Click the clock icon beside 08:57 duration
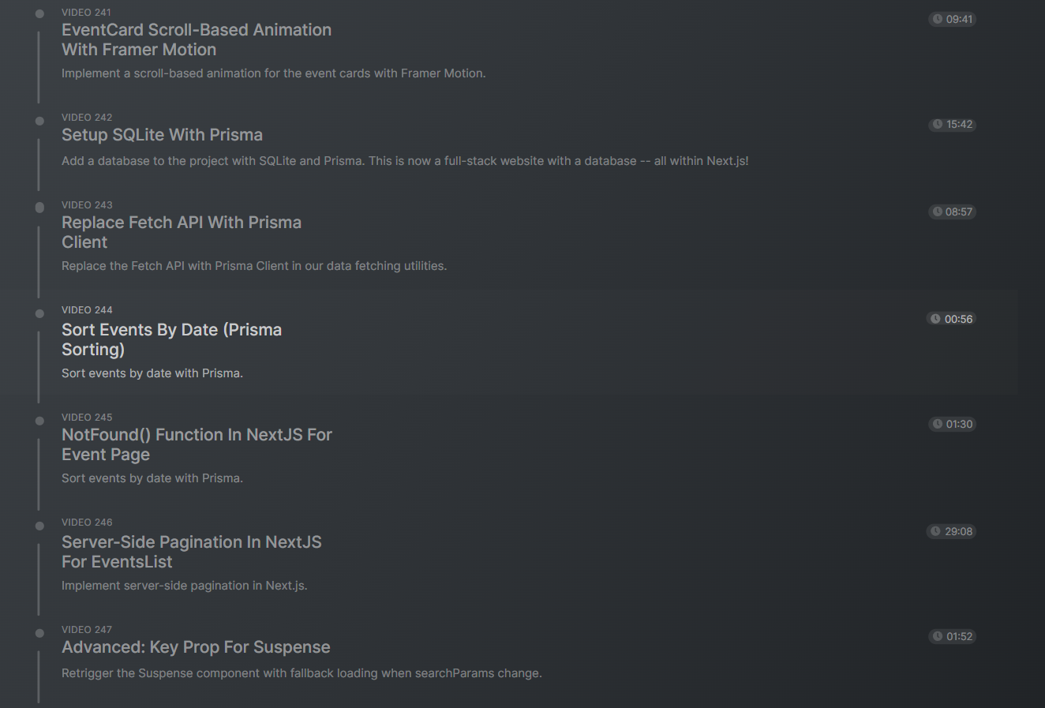This screenshot has width=1045, height=708. (938, 212)
